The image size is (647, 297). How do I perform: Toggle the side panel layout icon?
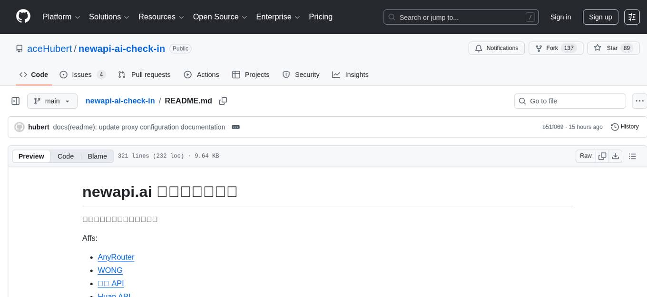pos(16,101)
